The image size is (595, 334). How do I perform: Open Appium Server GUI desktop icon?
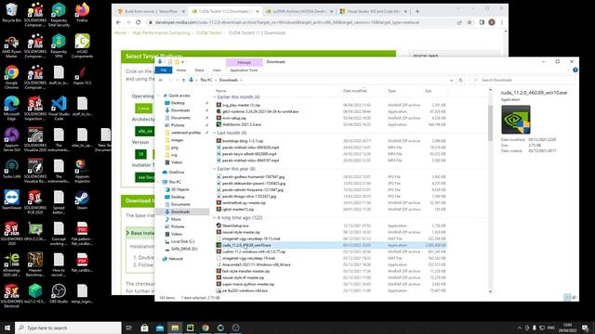coord(11,140)
